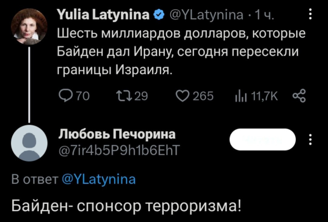Click the blue @YLatynina link after 'В ответ'
This screenshot has width=328, height=222.
click(98, 179)
